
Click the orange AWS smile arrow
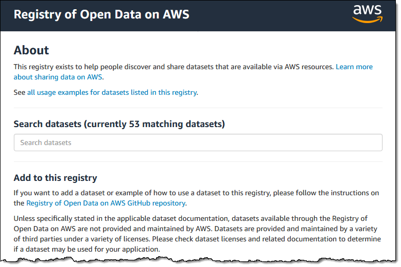pos(367,20)
